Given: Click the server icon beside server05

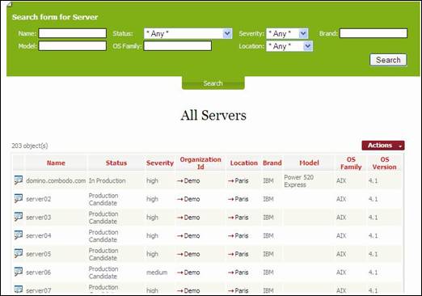Looking at the screenshot, I should click(x=19, y=253).
